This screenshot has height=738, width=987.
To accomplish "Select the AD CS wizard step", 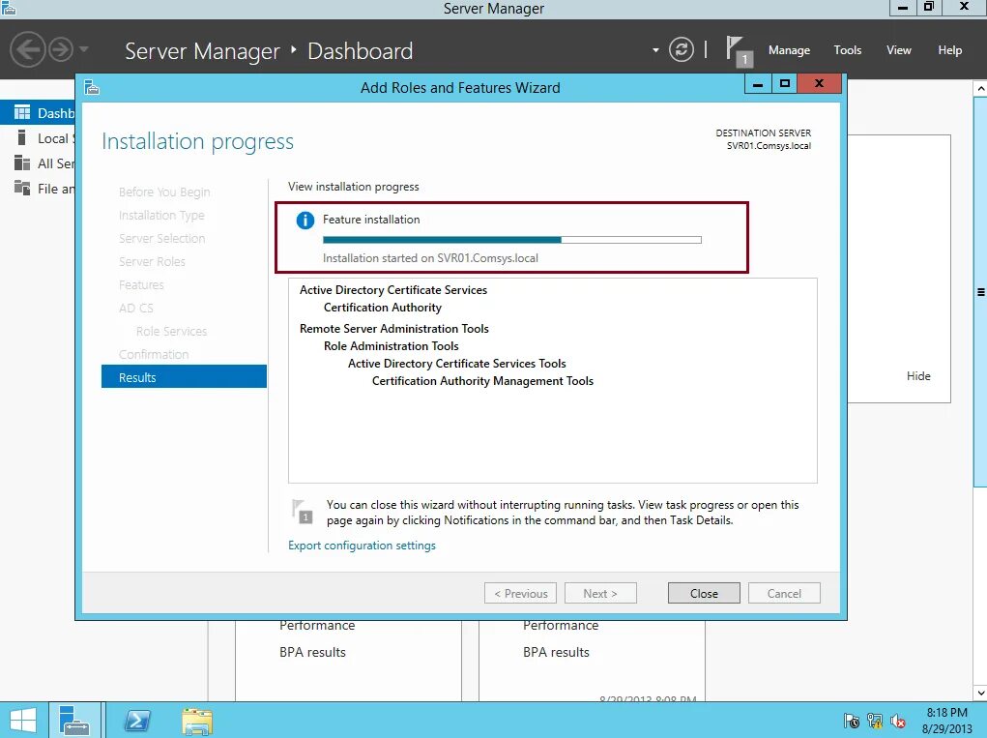I will tap(136, 308).
